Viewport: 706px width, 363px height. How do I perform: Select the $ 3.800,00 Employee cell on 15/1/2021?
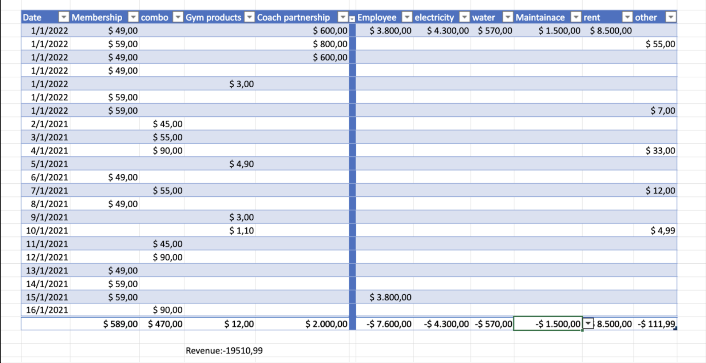[x=385, y=297]
